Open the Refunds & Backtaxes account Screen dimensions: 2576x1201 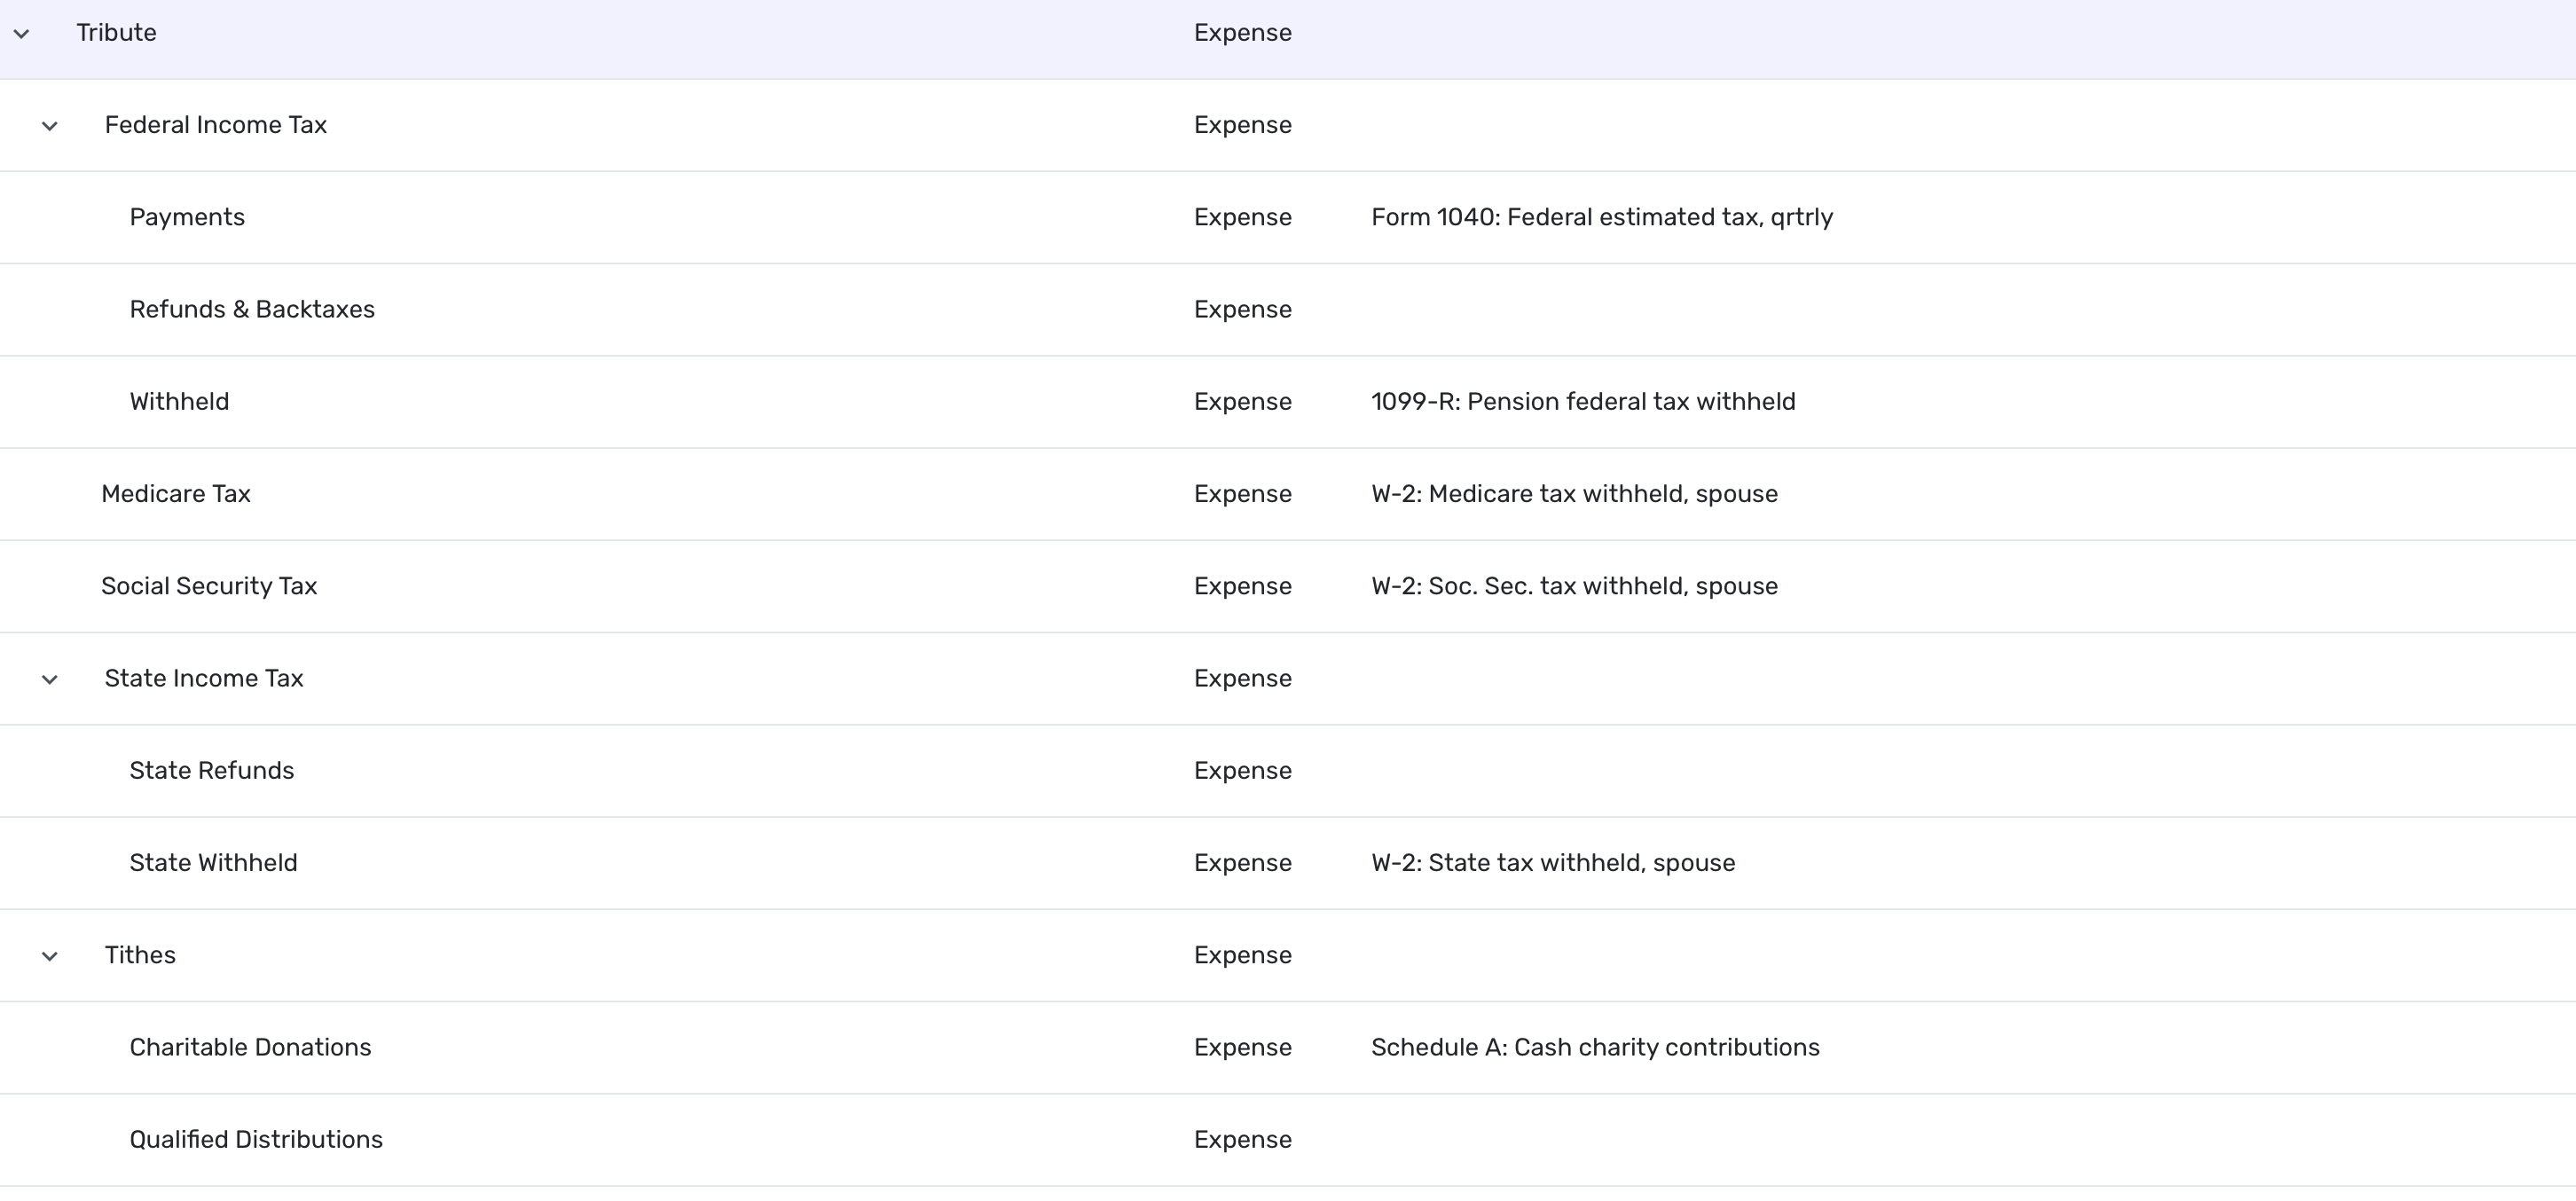252,309
